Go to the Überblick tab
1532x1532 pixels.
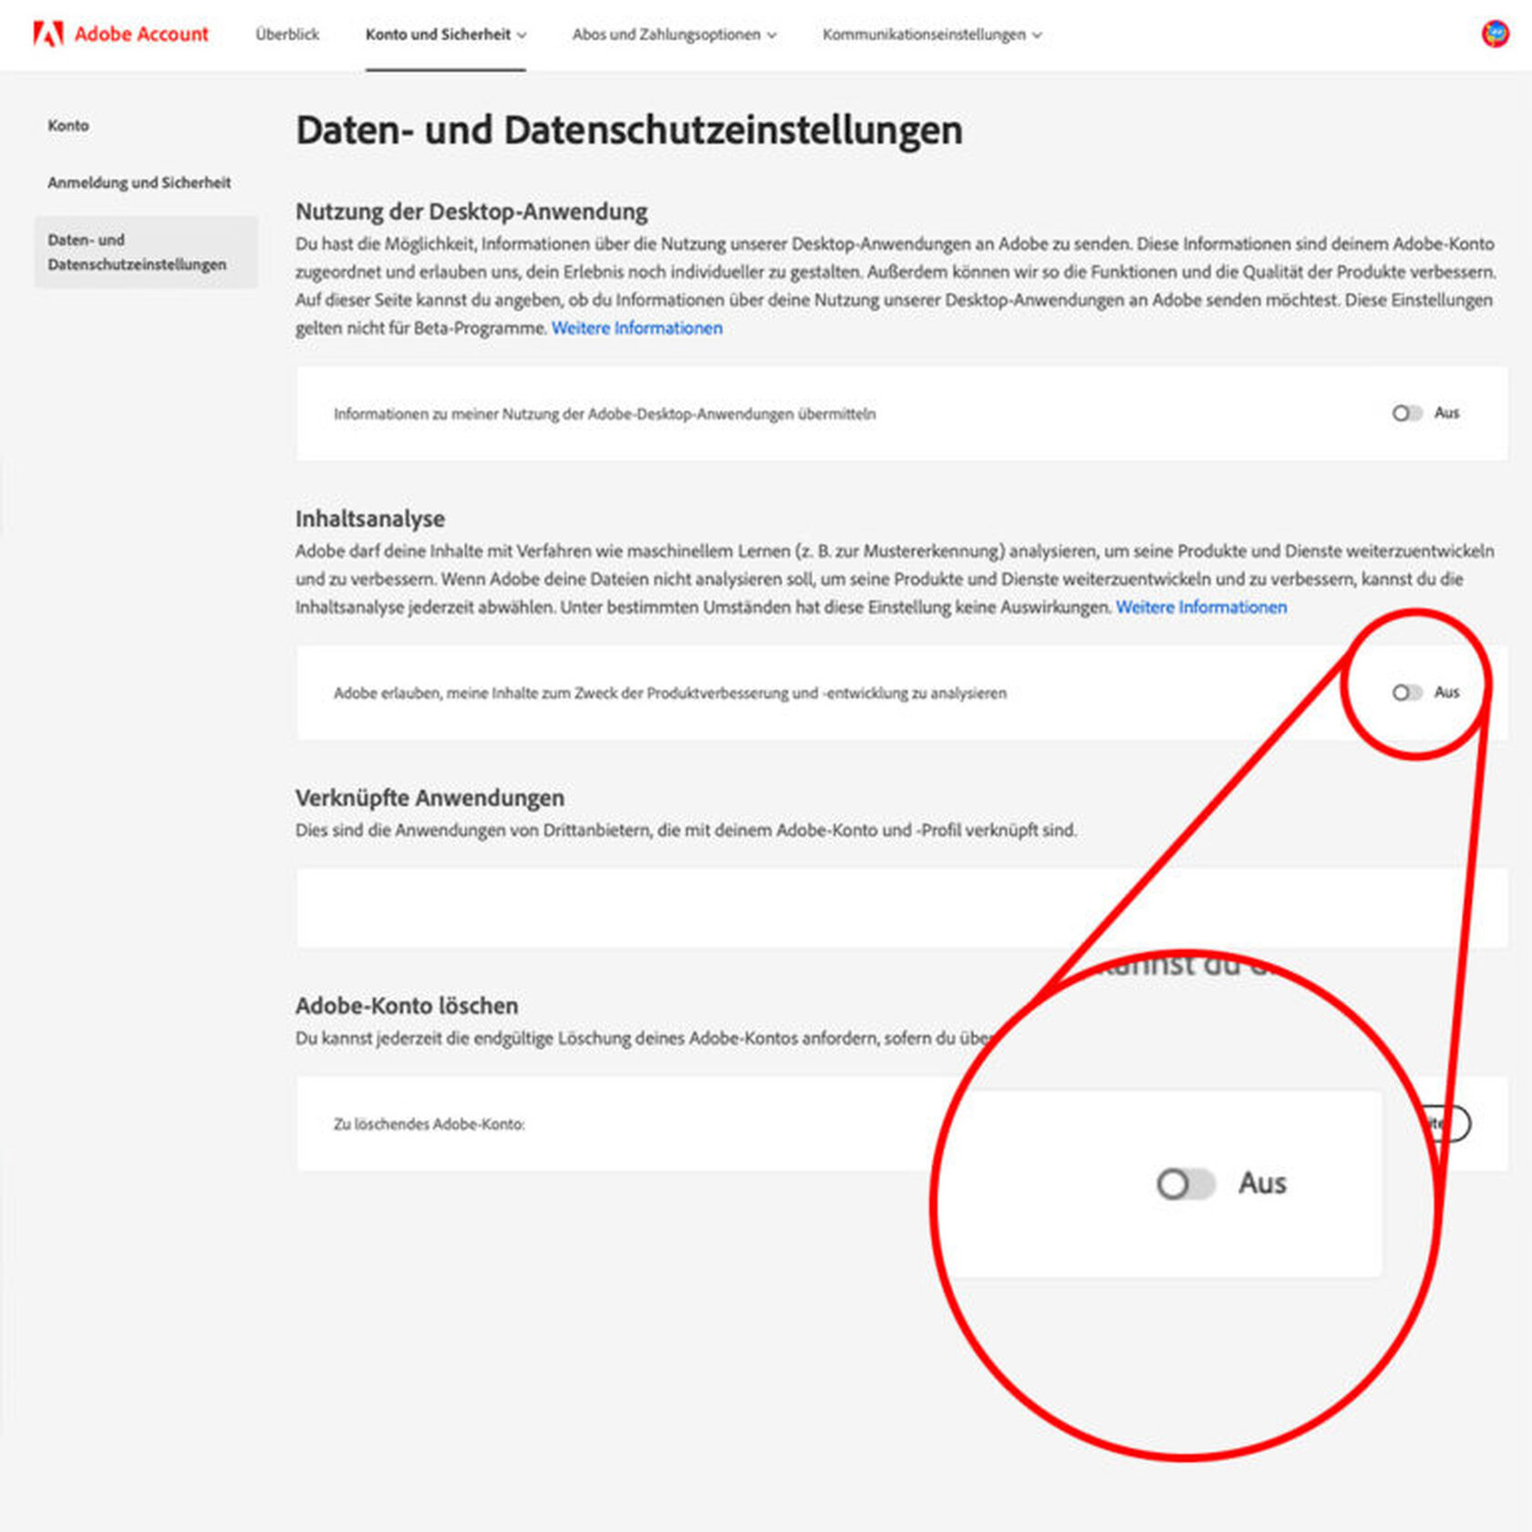(287, 35)
